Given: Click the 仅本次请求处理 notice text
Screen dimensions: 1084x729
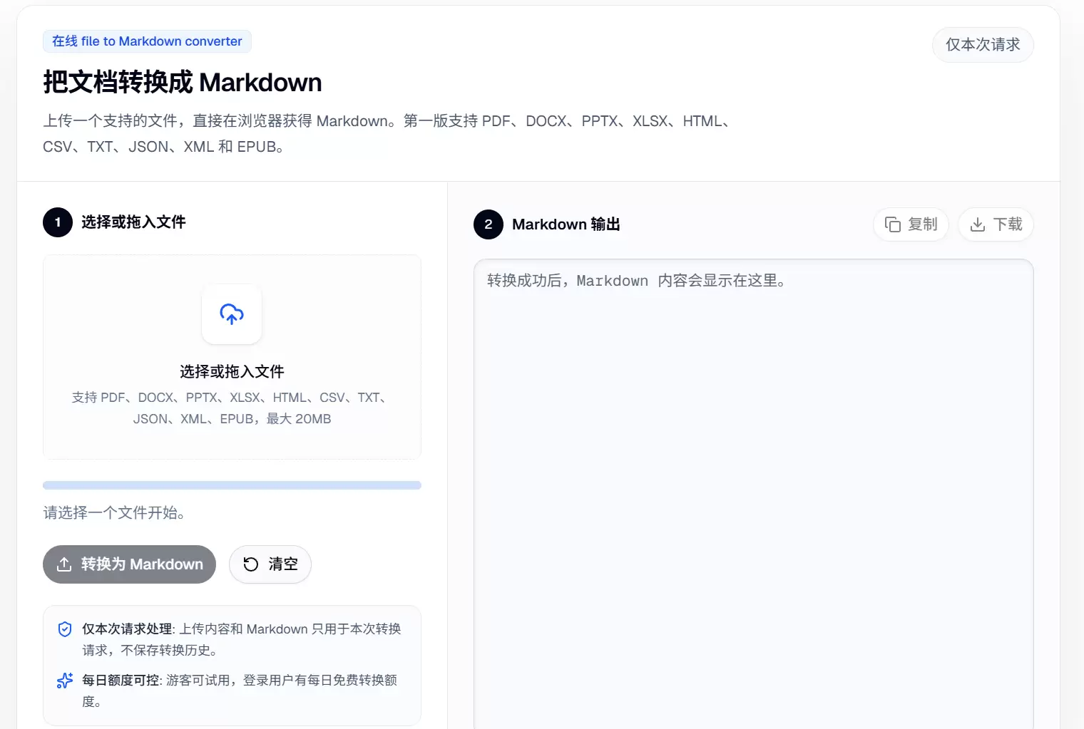Looking at the screenshot, I should [242, 639].
